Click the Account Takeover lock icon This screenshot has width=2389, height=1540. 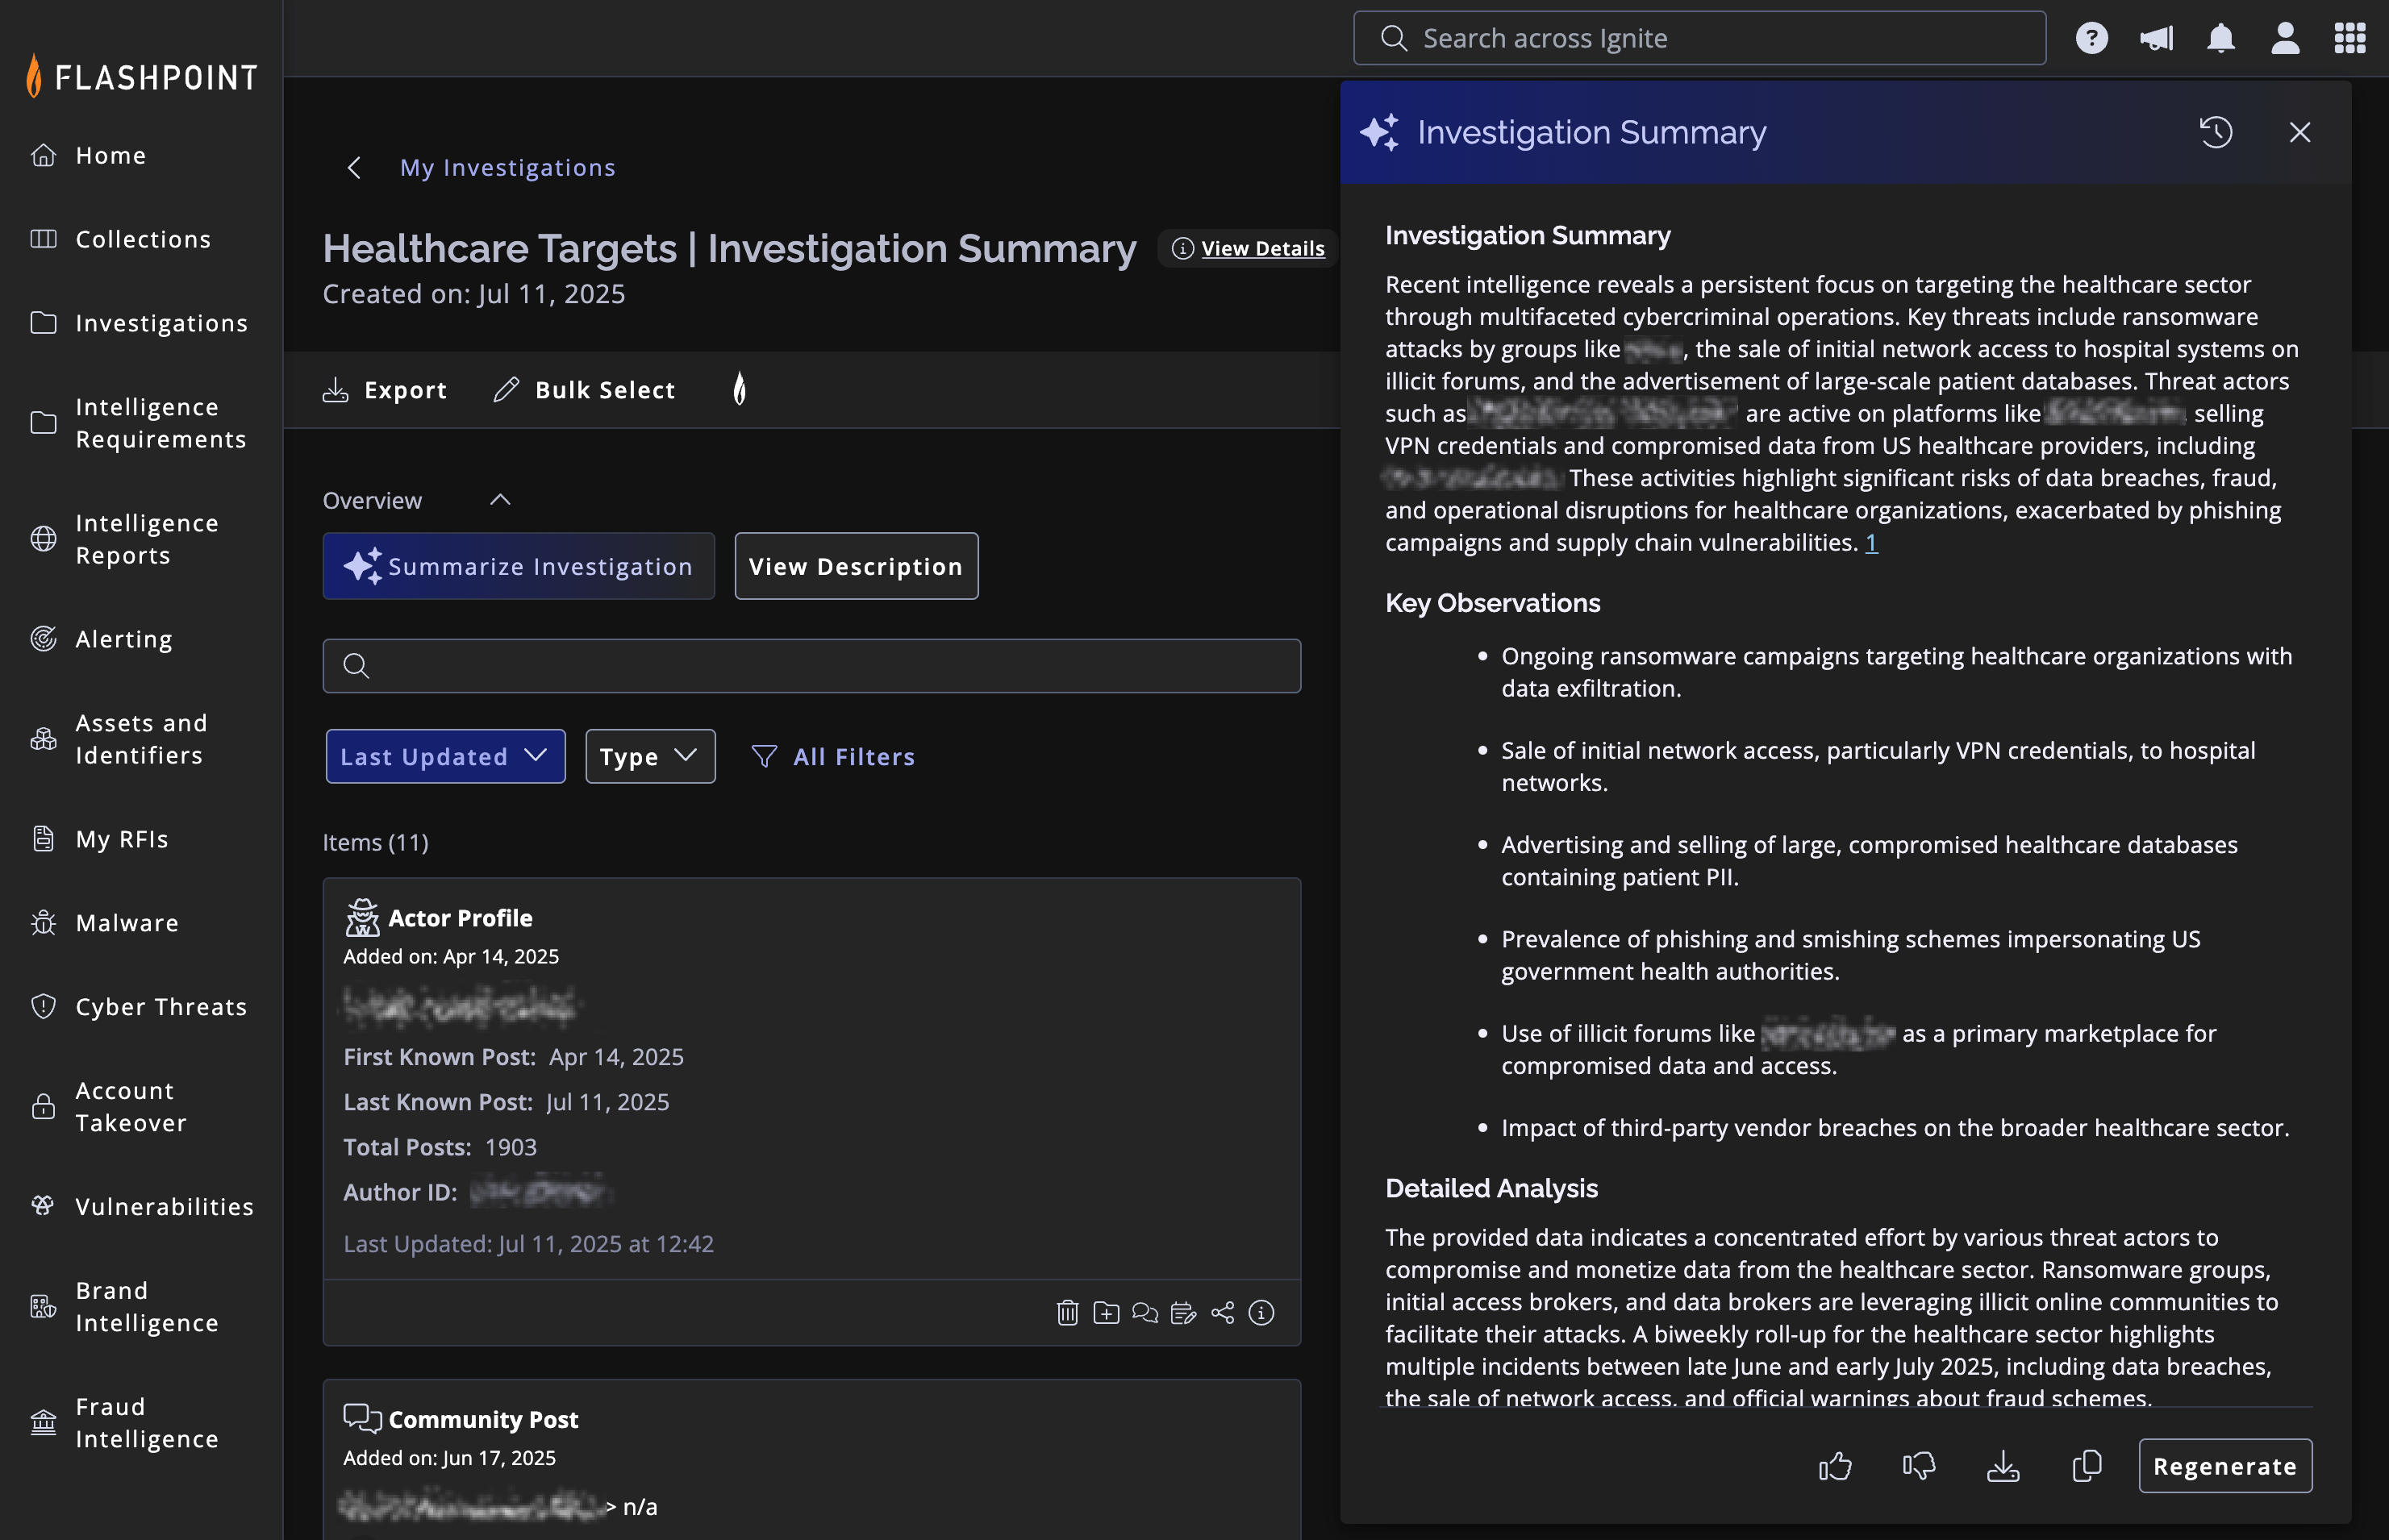(x=43, y=1107)
